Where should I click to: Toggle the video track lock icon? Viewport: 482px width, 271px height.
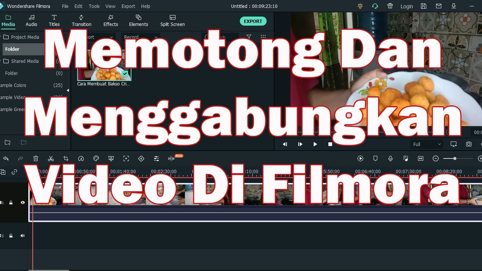[x=11, y=202]
